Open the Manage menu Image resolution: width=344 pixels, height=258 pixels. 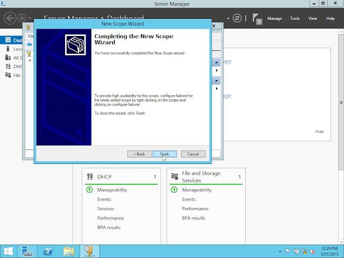(x=275, y=18)
